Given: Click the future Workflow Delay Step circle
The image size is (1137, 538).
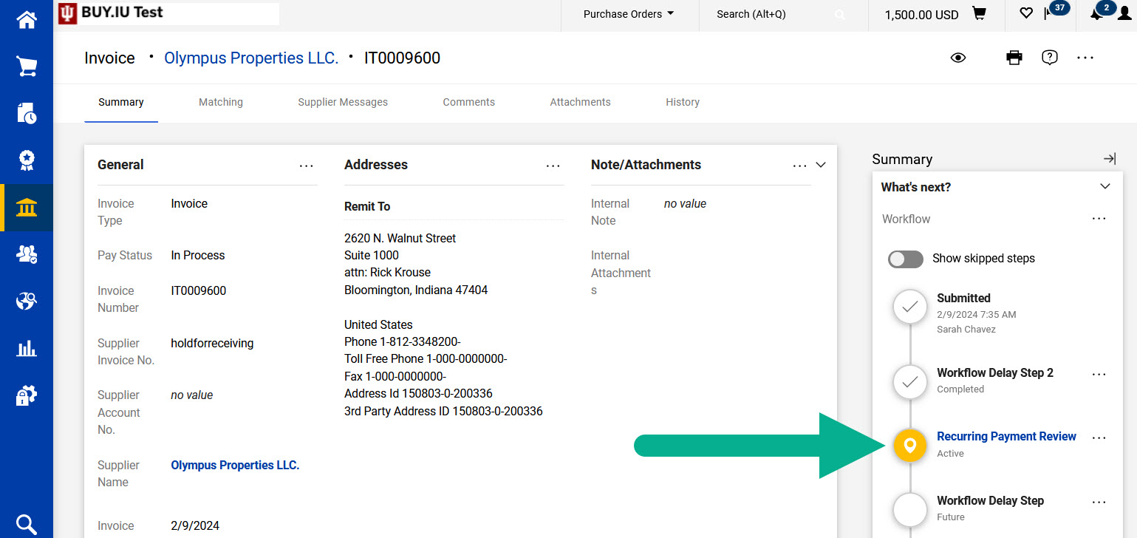Looking at the screenshot, I should coord(910,509).
